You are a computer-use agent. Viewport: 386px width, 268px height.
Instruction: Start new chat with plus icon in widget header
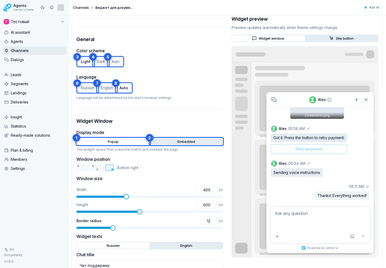click(357, 100)
